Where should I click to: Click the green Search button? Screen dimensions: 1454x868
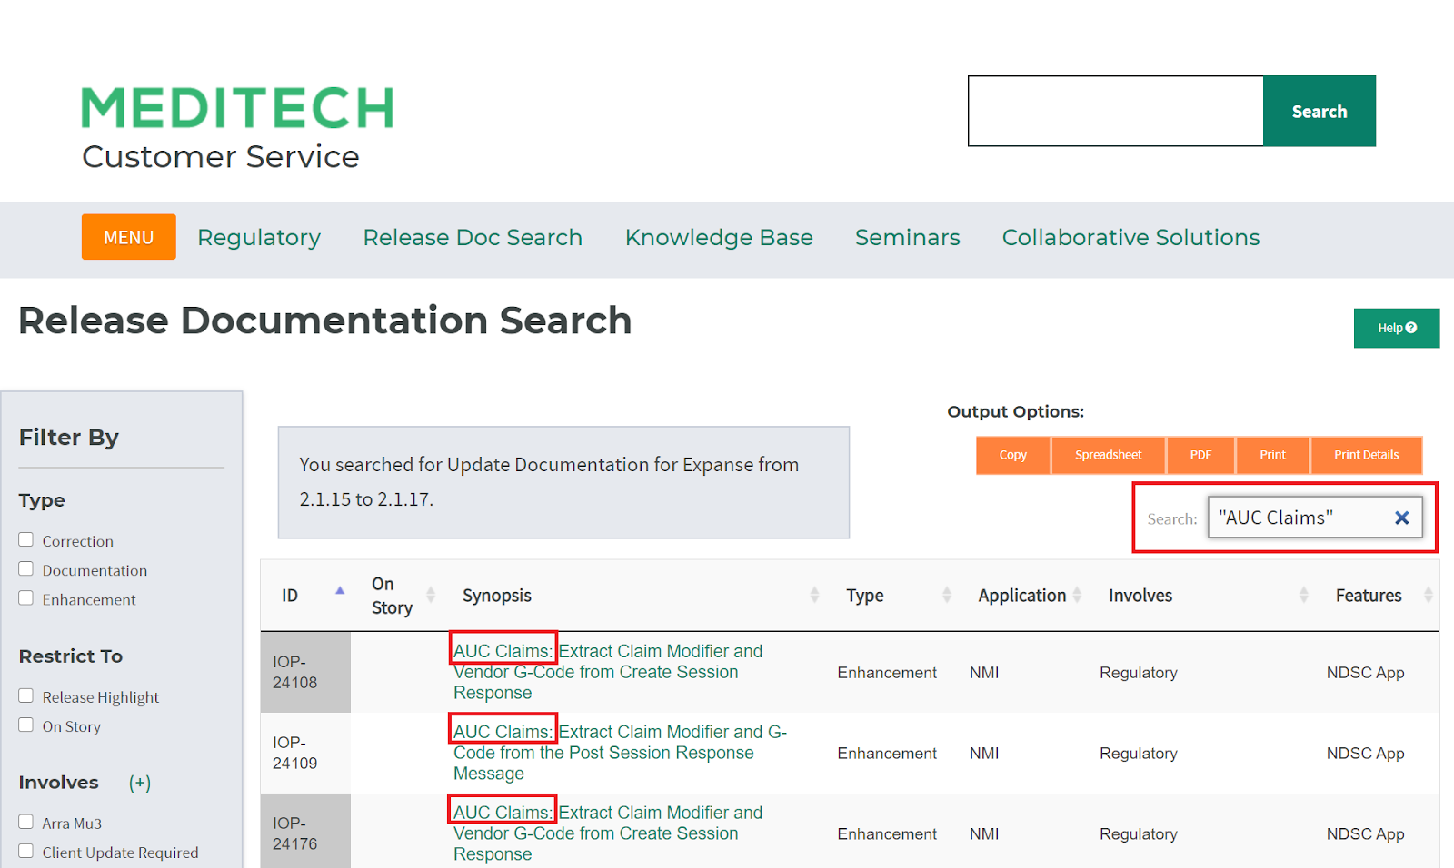(1320, 111)
